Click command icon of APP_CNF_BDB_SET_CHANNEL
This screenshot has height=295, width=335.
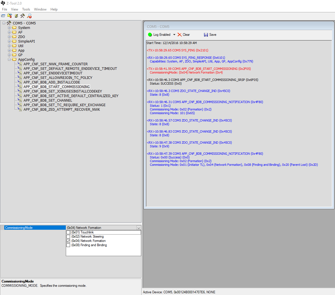coord(20,100)
